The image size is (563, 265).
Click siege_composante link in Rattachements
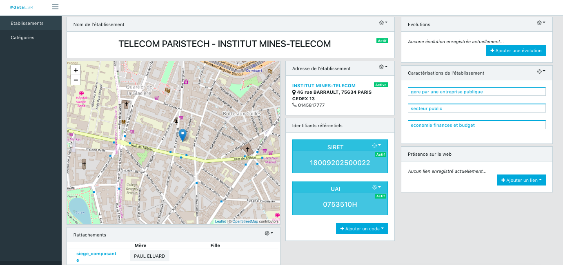96,257
